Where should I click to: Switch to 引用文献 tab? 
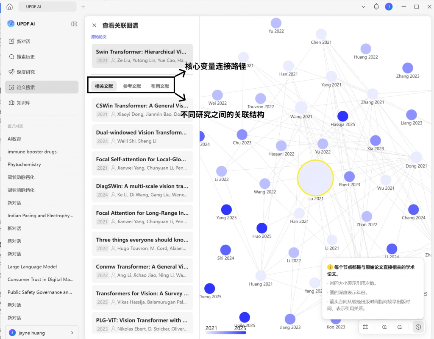pos(160,86)
